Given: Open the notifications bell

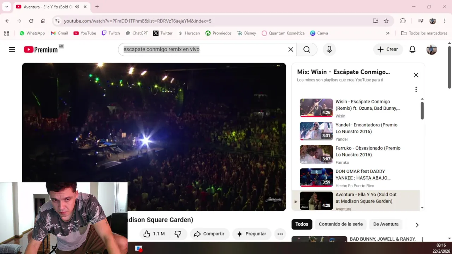Looking at the screenshot, I should [412, 49].
